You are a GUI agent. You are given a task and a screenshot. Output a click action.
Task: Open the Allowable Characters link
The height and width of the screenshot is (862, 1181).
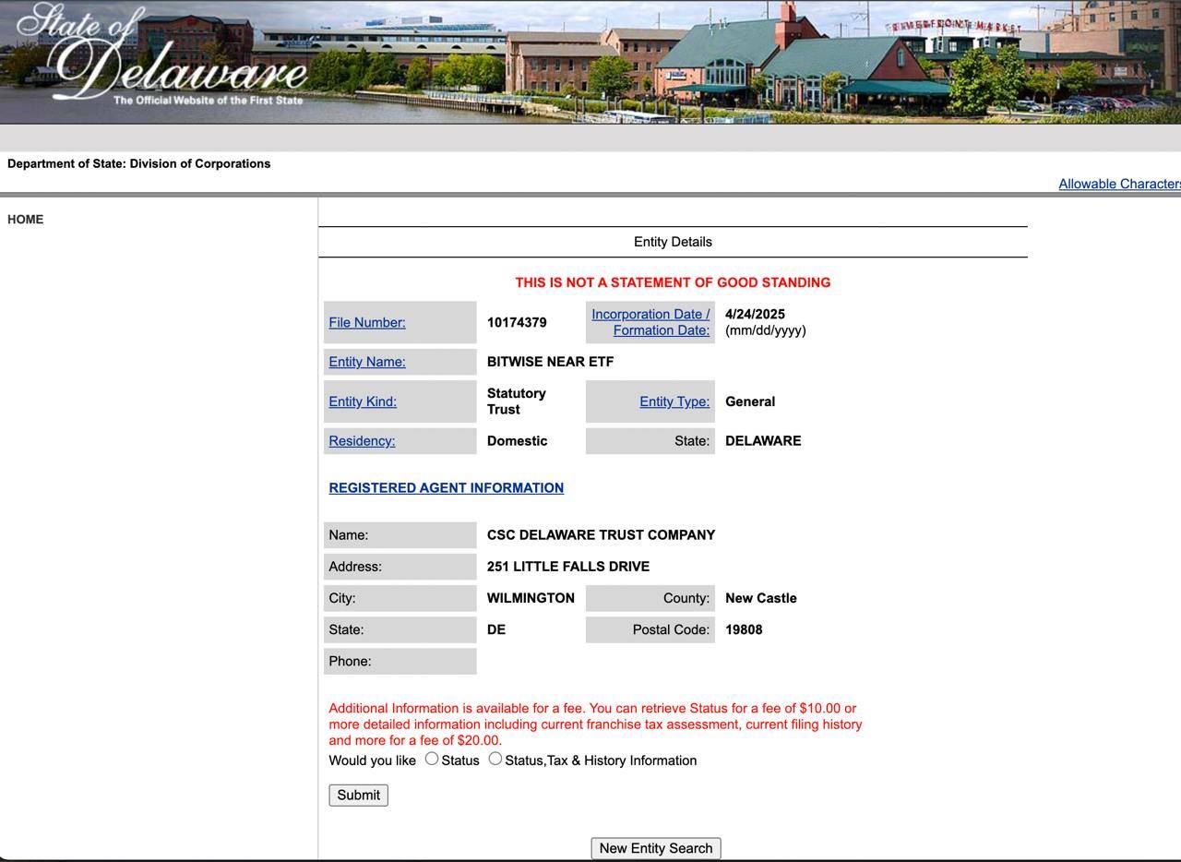(1118, 185)
